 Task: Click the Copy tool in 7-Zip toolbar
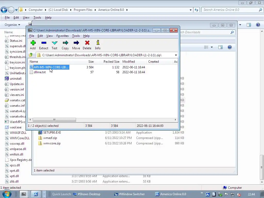(x=65, y=45)
